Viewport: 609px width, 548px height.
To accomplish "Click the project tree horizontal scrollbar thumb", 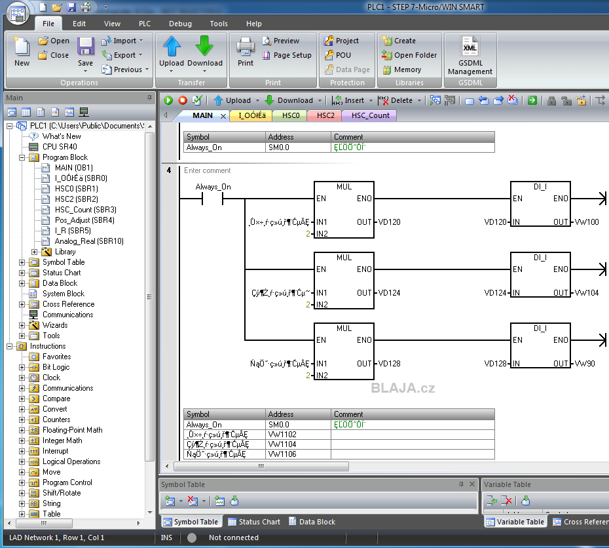I will [44, 523].
